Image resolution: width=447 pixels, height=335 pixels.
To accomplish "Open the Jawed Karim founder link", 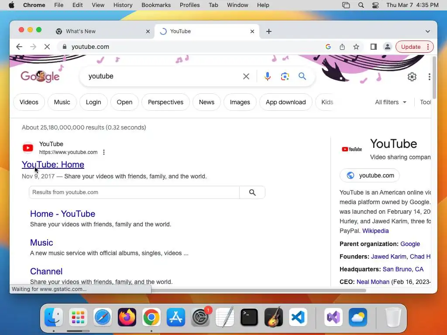I will point(389,256).
